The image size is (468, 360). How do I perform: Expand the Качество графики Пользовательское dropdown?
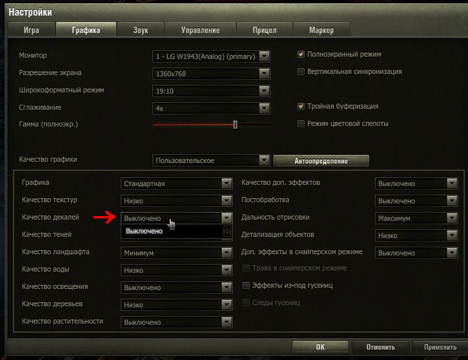[211, 160]
